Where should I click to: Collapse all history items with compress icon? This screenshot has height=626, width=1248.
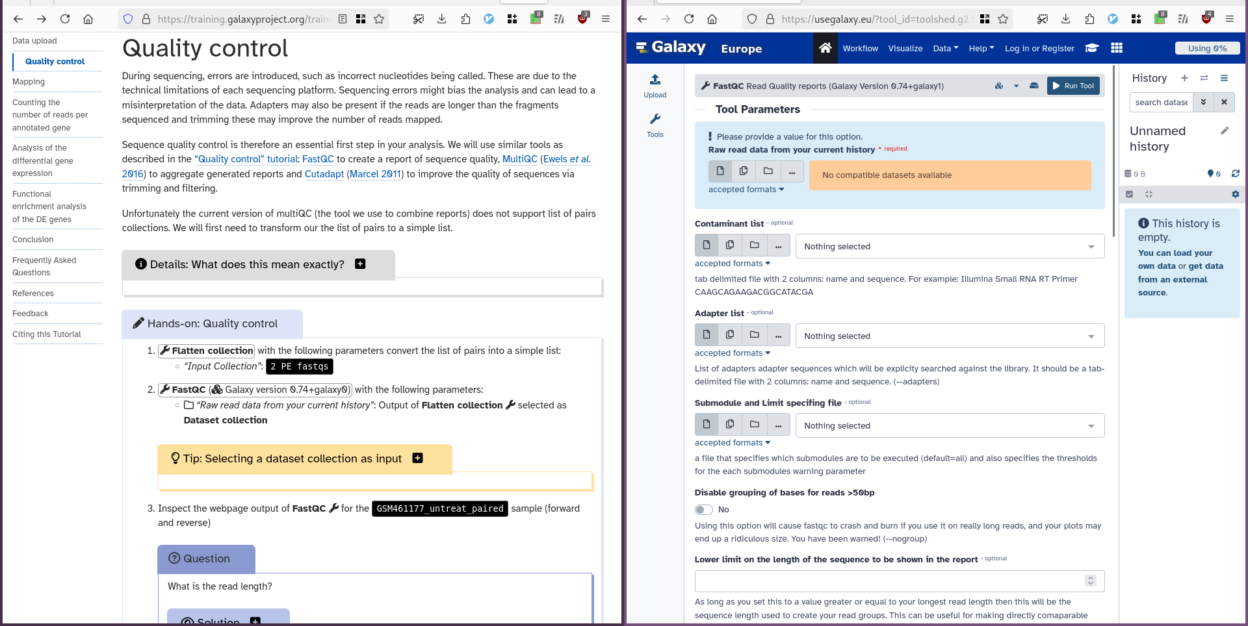tap(1149, 194)
